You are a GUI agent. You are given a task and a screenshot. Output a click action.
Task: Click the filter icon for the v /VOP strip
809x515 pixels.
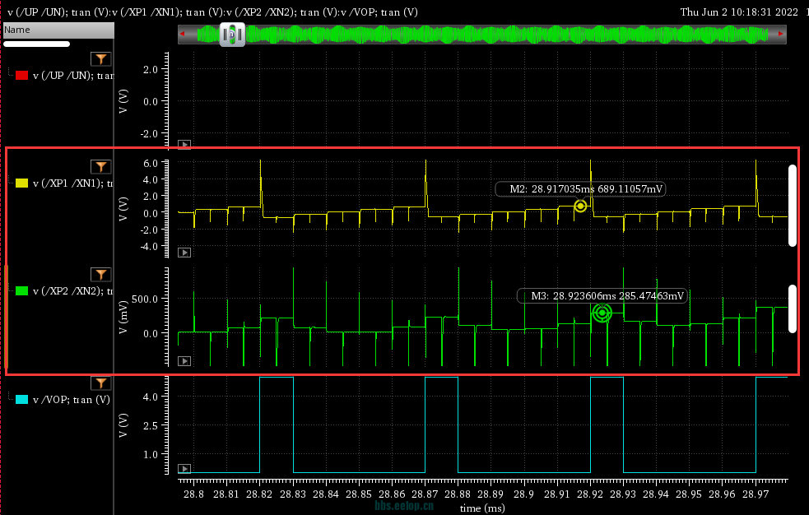coord(100,383)
